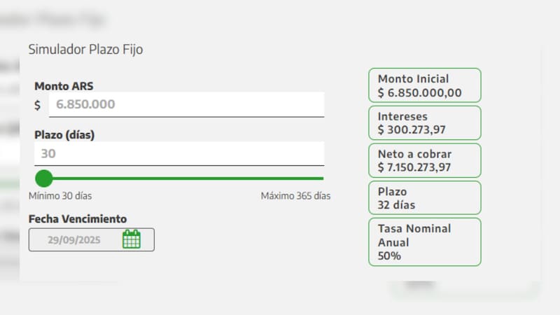Image resolution: width=560 pixels, height=315 pixels.
Task: Click the green slider handle for plazo
Action: click(44, 178)
